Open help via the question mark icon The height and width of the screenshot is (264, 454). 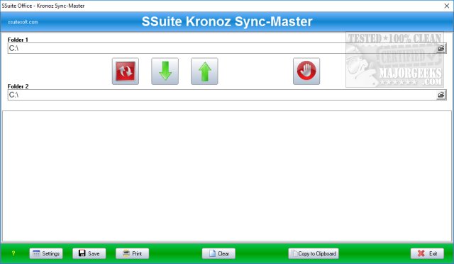point(13,253)
